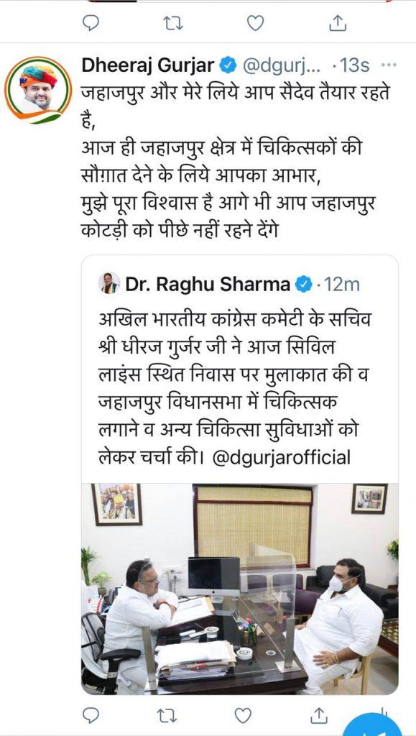The width and height of the screenshot is (416, 736).
Task: Retweet the previous tweet at top
Action: (172, 22)
